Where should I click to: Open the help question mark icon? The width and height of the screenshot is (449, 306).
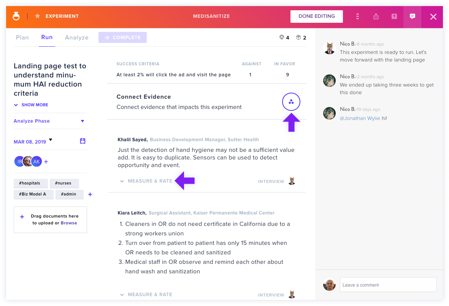(394, 16)
